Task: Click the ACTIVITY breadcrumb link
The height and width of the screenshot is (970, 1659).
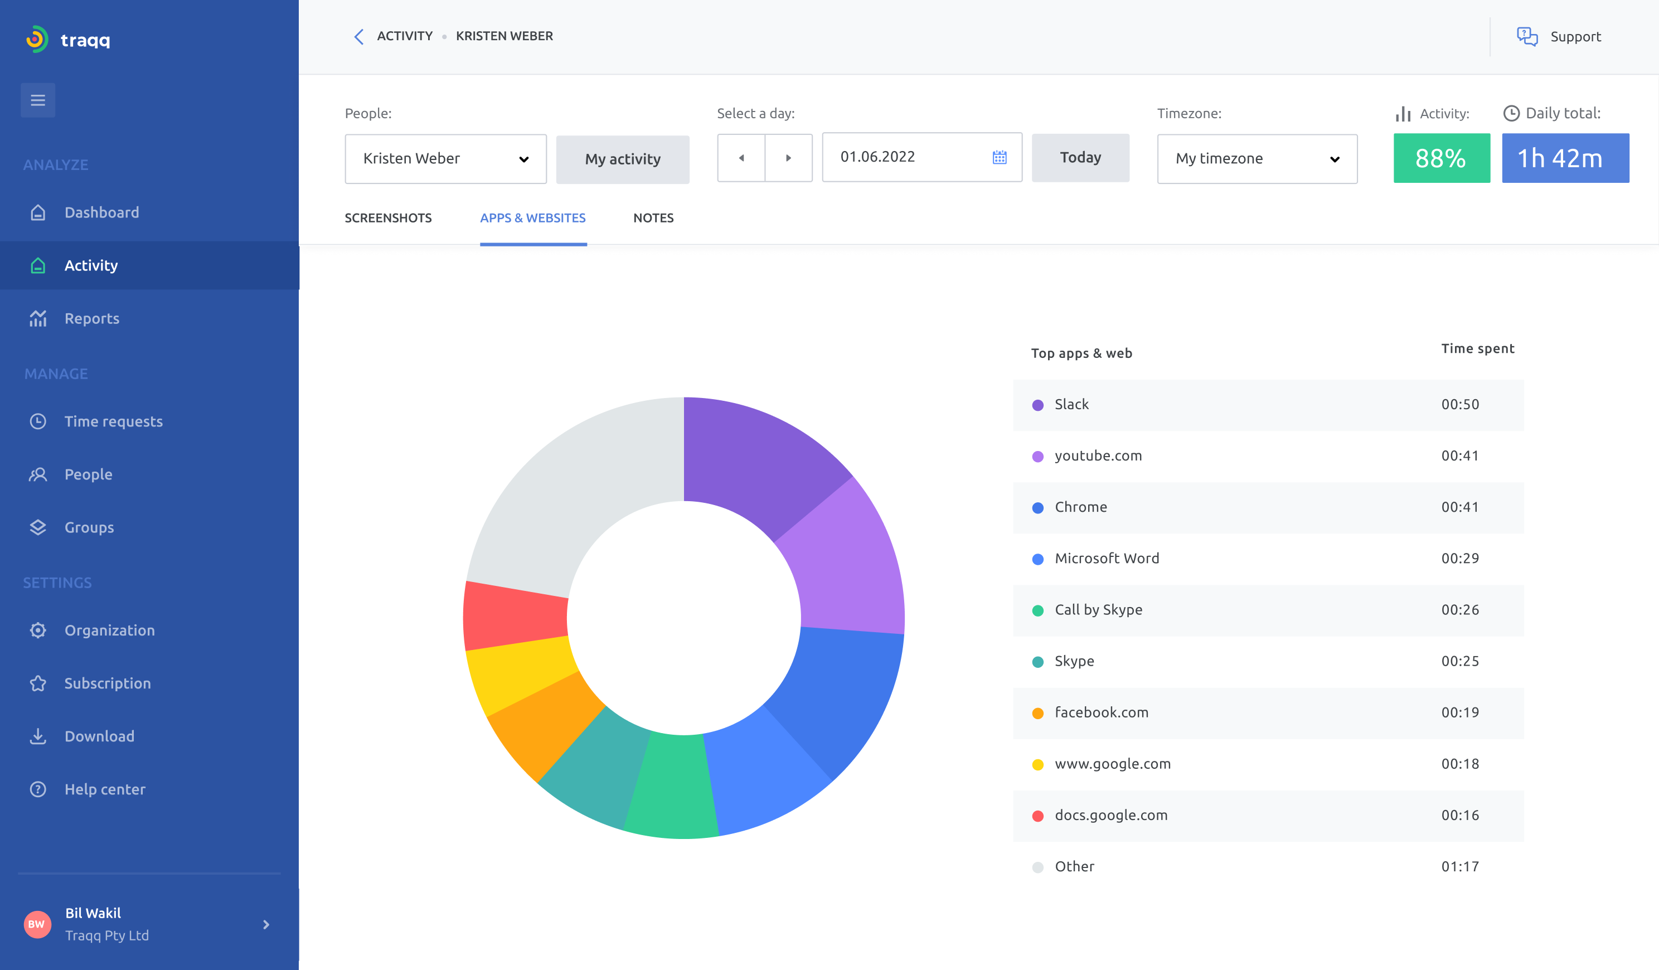Action: pyautogui.click(x=404, y=36)
